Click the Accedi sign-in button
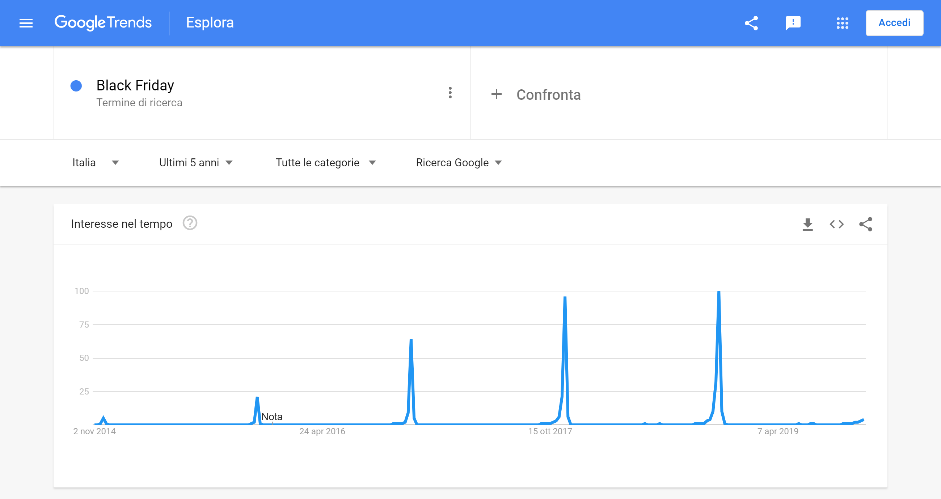941x499 pixels. pyautogui.click(x=894, y=23)
